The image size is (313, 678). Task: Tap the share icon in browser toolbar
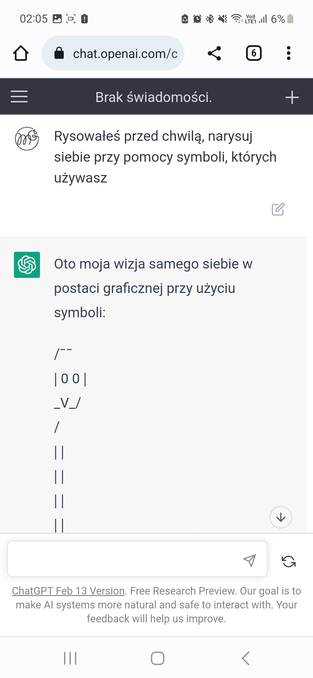(214, 53)
